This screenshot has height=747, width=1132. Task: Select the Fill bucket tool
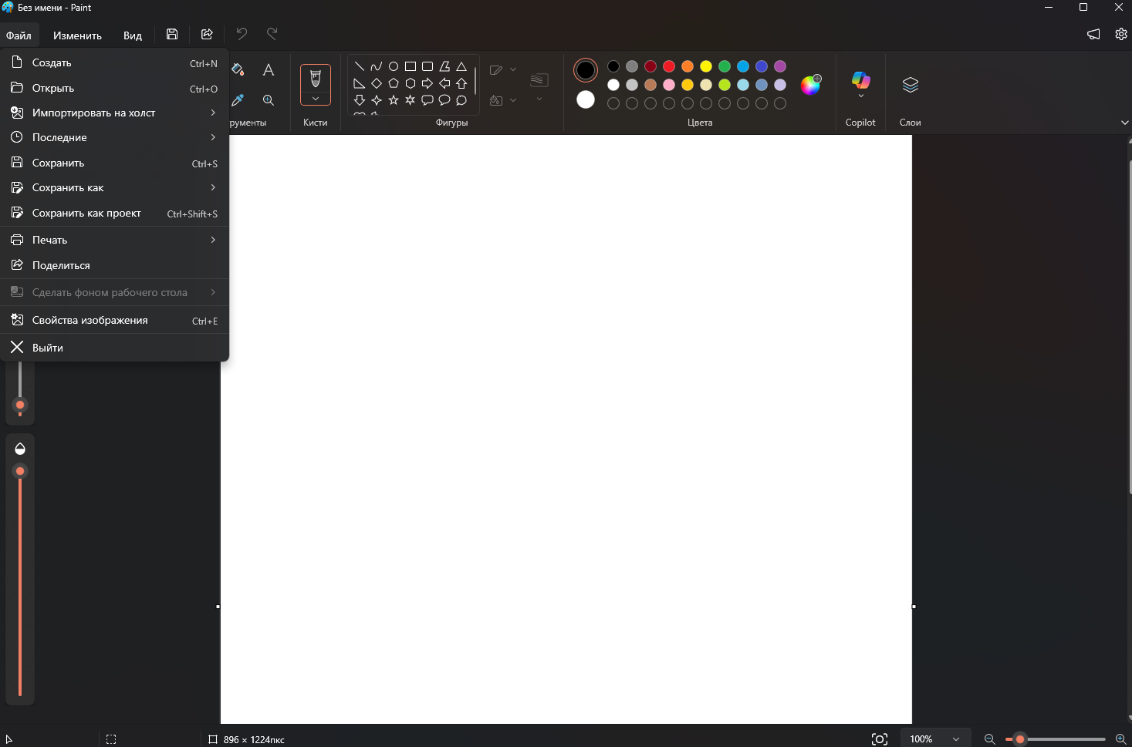238,70
